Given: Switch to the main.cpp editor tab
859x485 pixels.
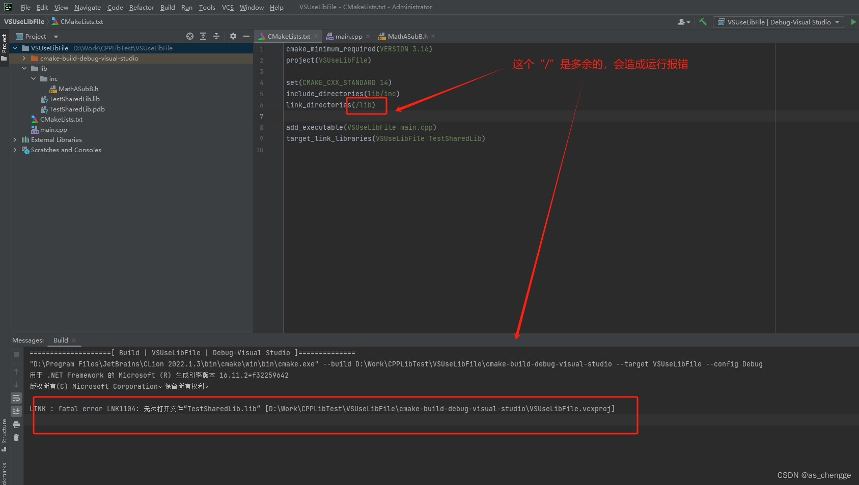Looking at the screenshot, I should 348,36.
